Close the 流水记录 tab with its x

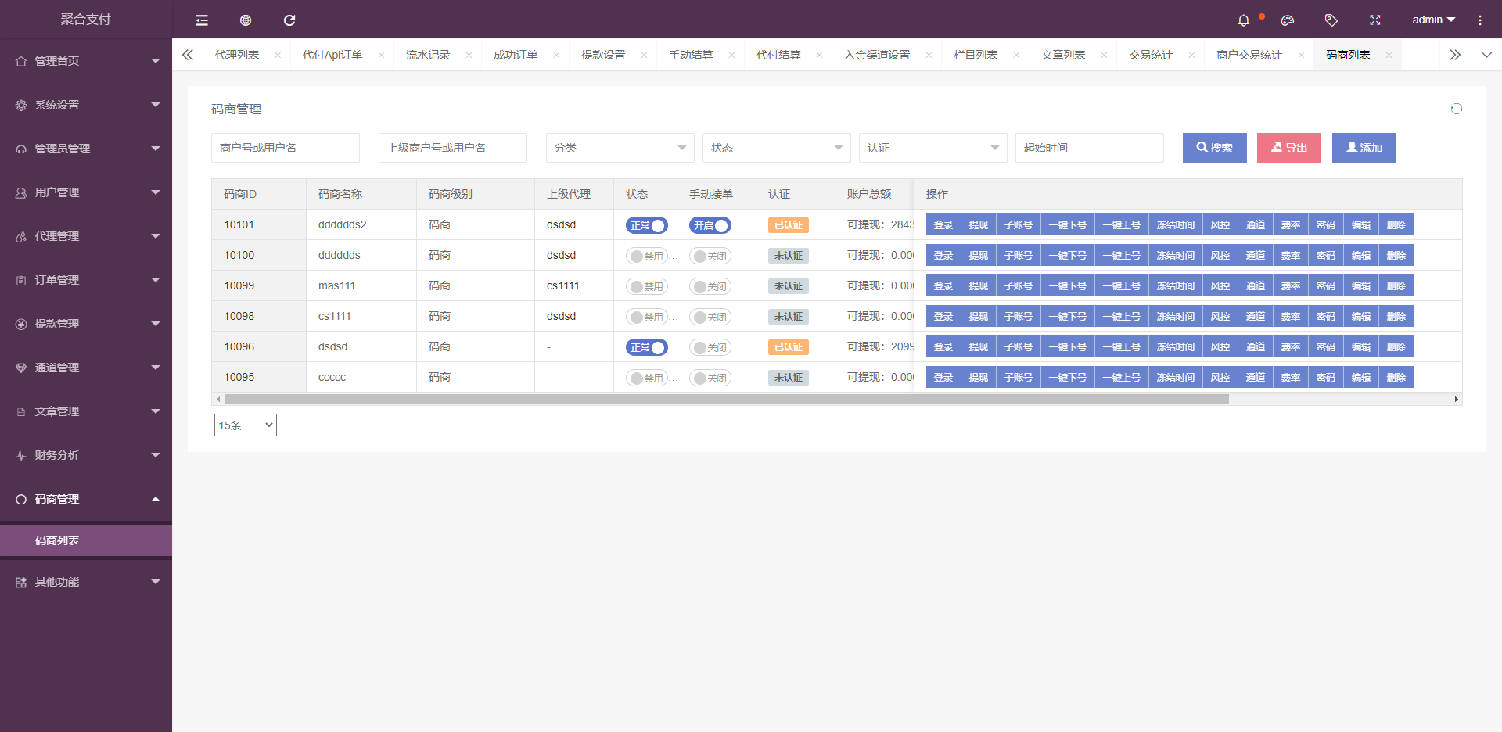point(469,55)
